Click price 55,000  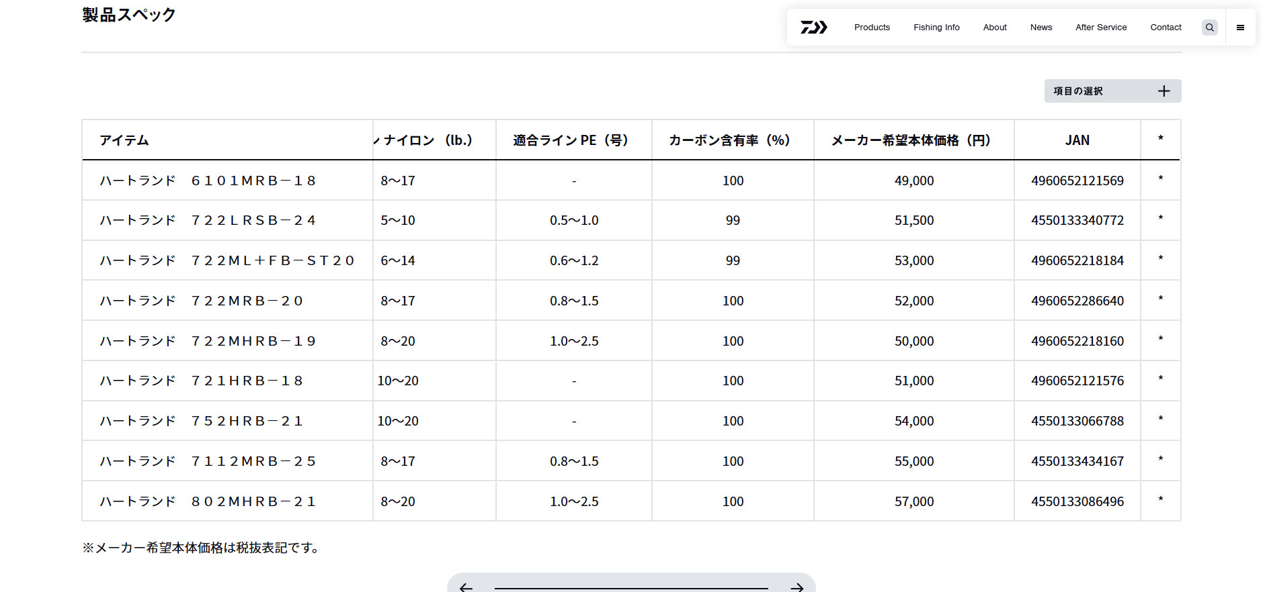pyautogui.click(x=914, y=461)
